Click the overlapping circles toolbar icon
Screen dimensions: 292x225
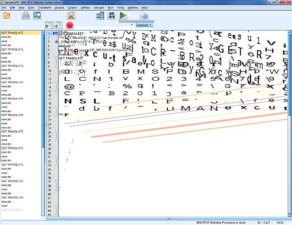[x=144, y=16]
